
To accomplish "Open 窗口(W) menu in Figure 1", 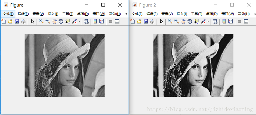I will [99, 14].
